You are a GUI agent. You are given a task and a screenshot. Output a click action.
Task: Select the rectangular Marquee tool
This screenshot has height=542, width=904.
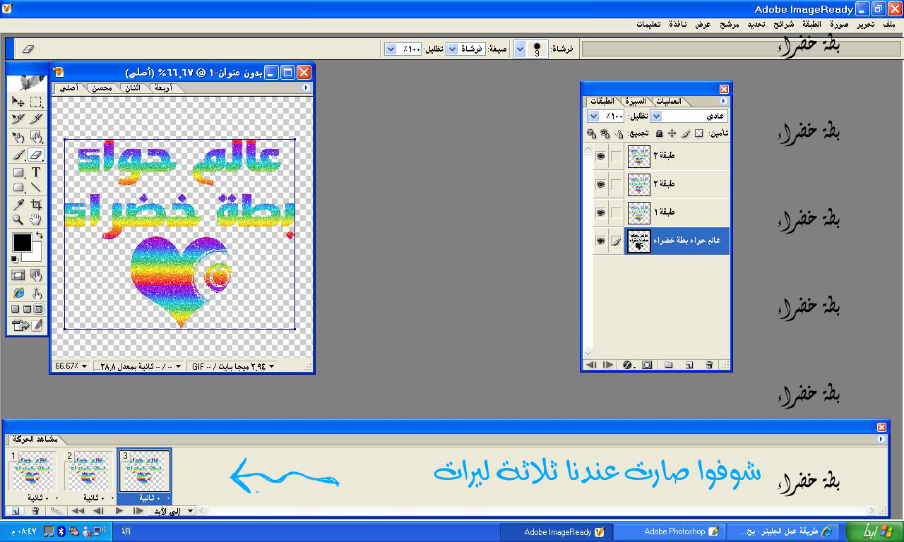36,102
